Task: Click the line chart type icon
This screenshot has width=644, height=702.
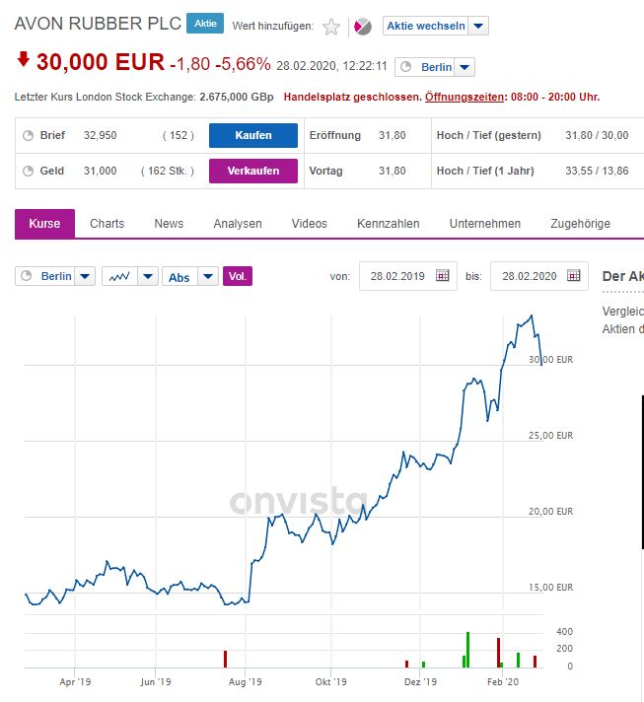Action: pos(119,277)
